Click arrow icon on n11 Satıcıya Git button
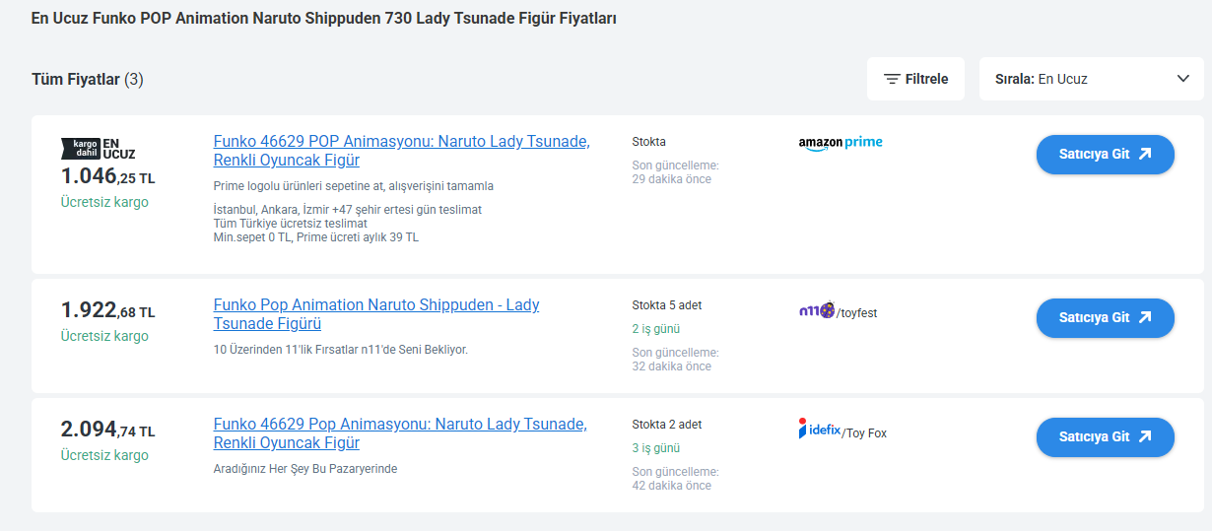 click(1144, 318)
